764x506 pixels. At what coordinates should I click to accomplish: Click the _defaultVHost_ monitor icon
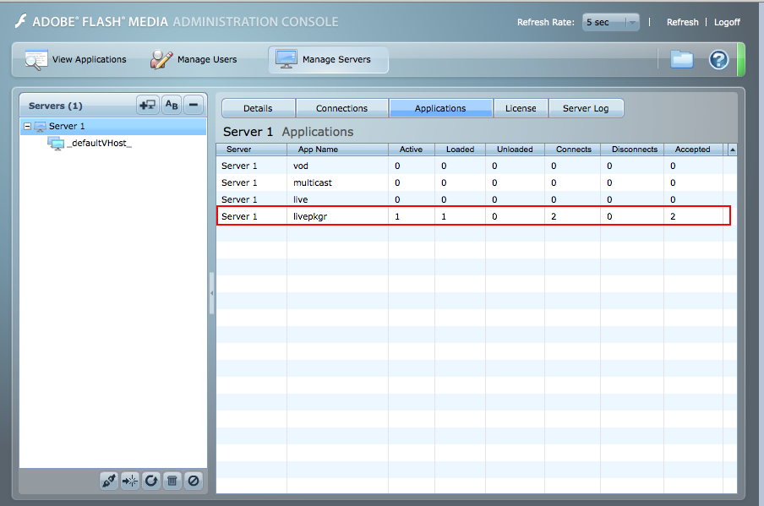[56, 143]
